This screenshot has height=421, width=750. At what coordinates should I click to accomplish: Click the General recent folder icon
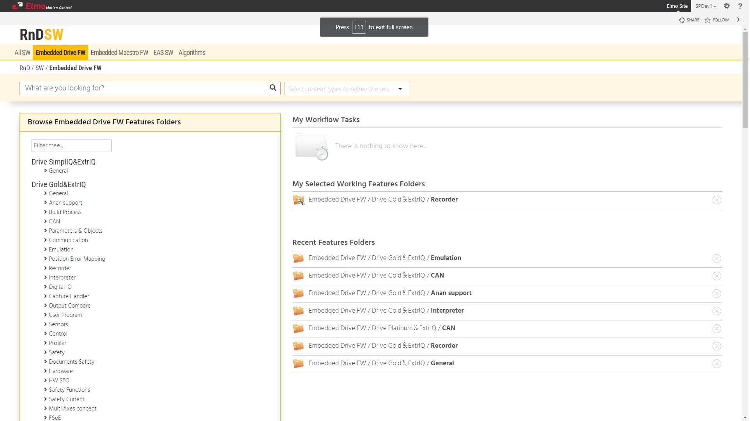298,363
